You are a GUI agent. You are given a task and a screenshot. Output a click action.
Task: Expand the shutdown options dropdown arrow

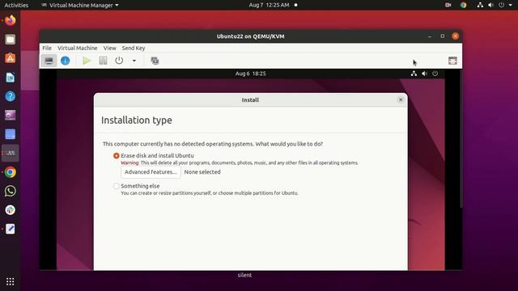pyautogui.click(x=134, y=61)
